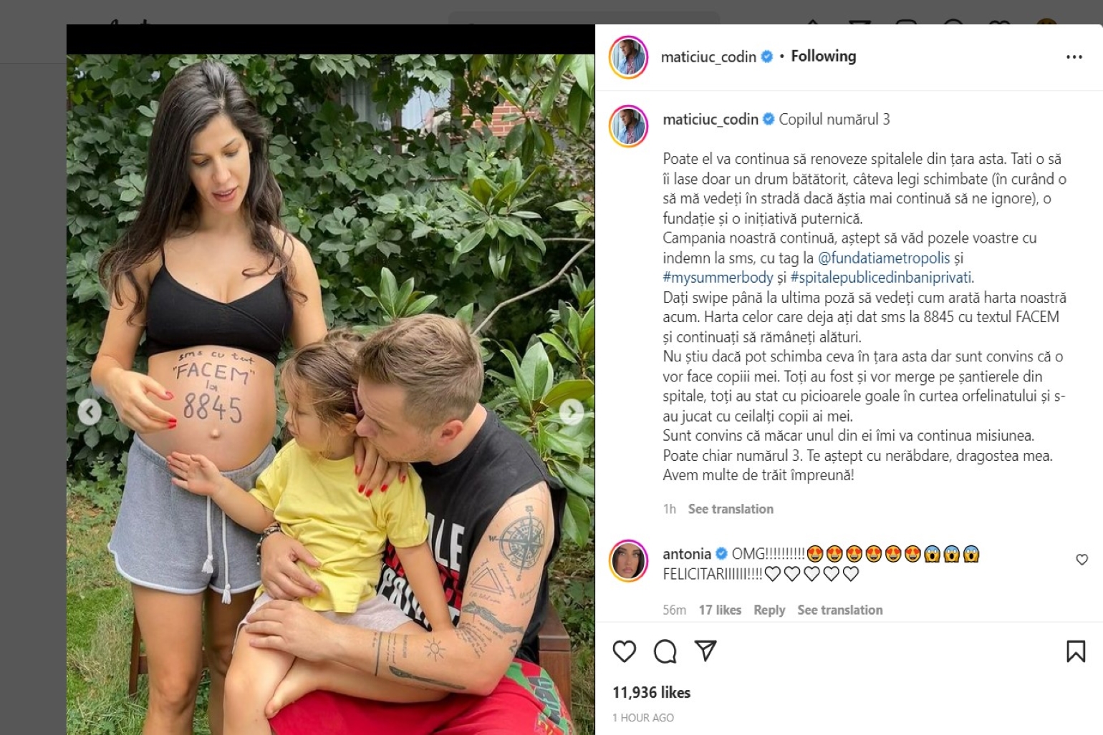Translate antonia's comment
Screen dimensions: 1103x735
click(839, 610)
